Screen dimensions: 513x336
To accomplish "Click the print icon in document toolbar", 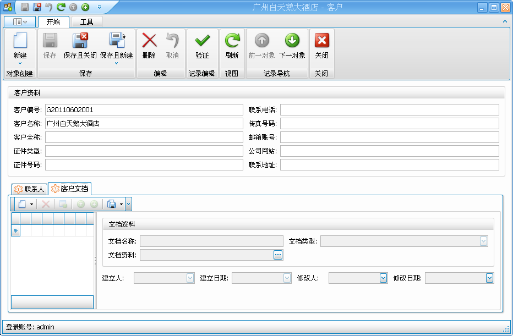I will tap(112, 204).
